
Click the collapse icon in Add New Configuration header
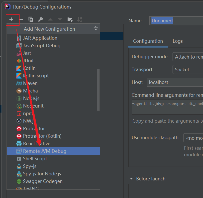pos(96,28)
